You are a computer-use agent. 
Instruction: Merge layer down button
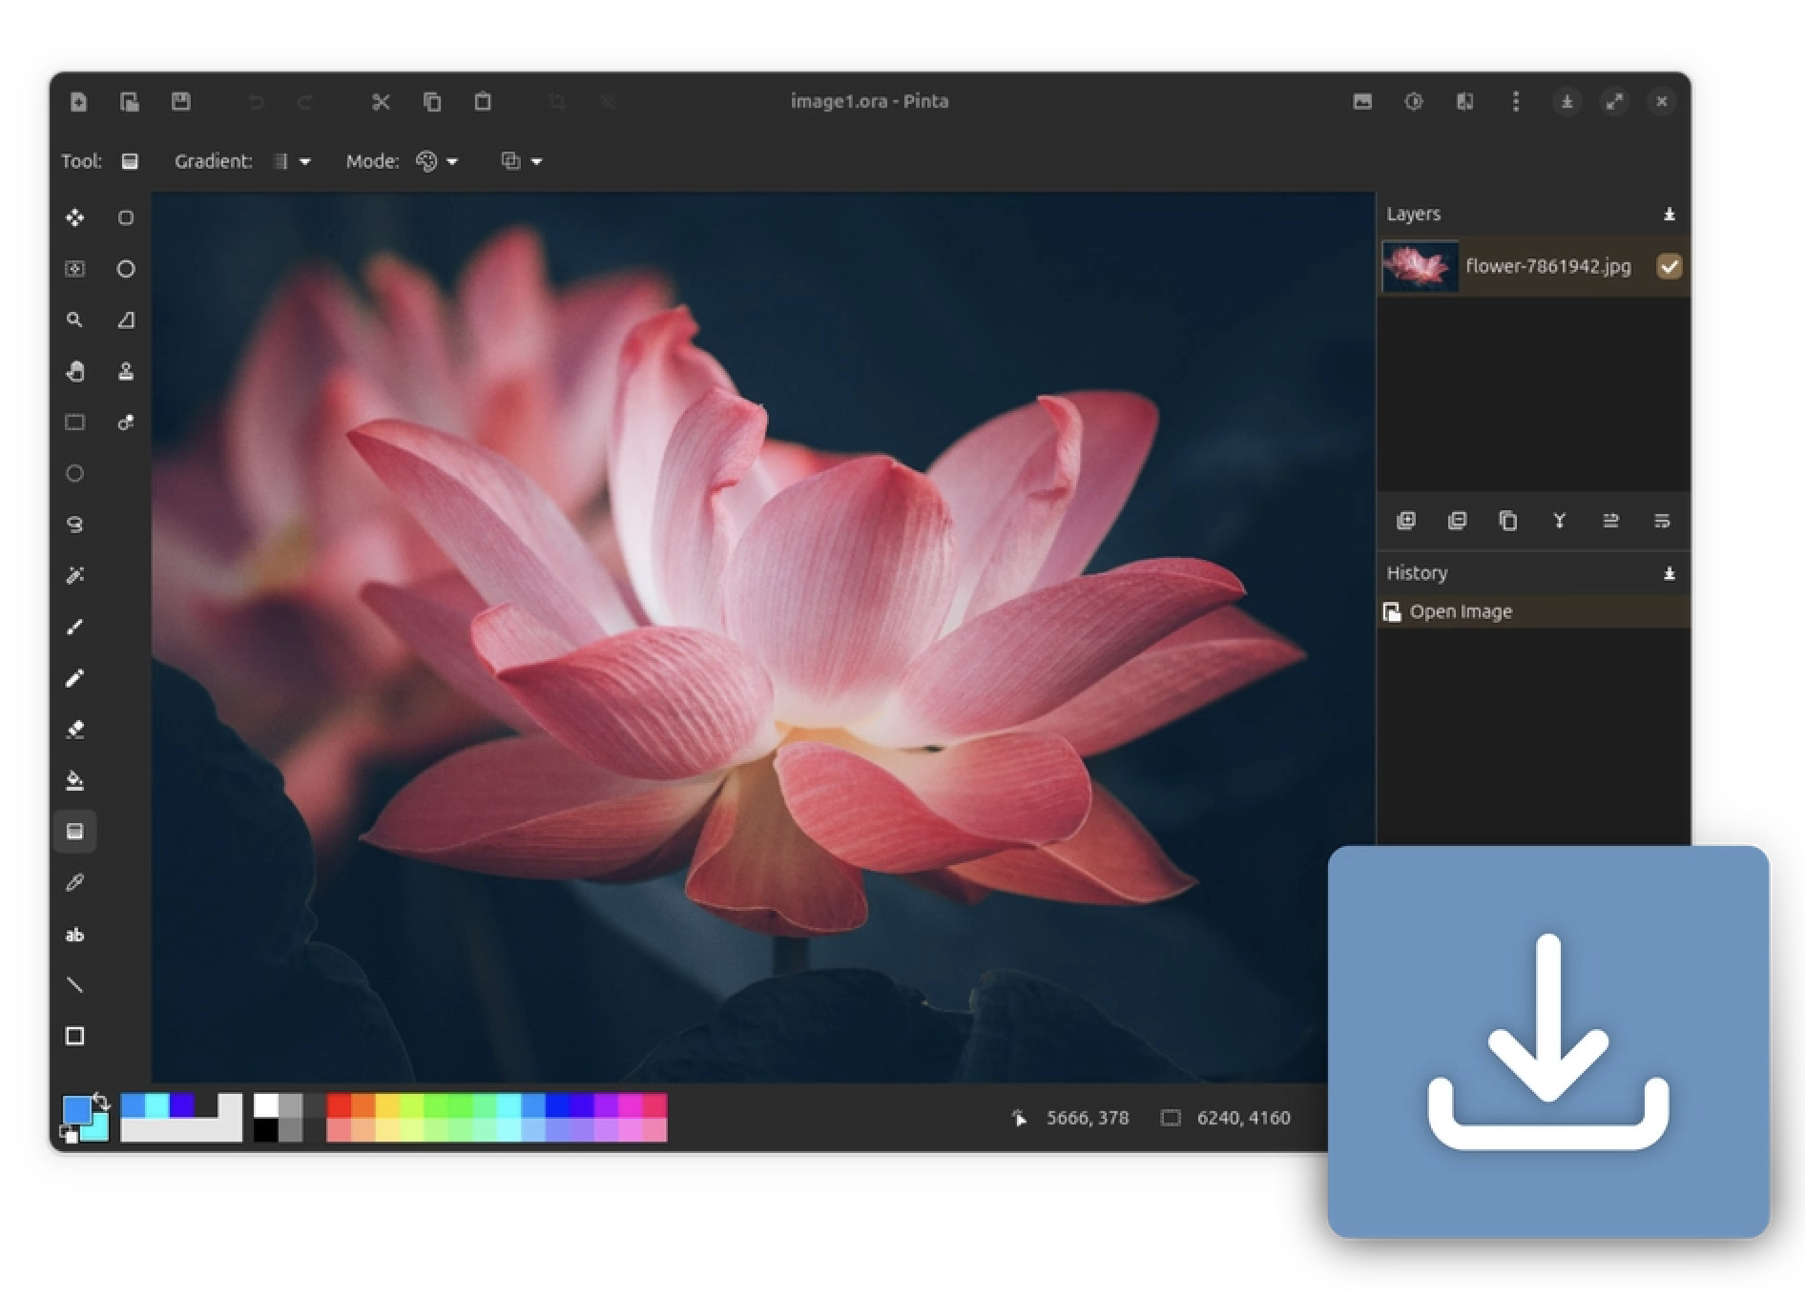click(x=1559, y=521)
